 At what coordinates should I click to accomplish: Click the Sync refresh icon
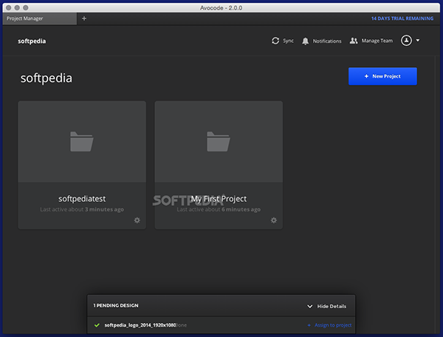275,41
